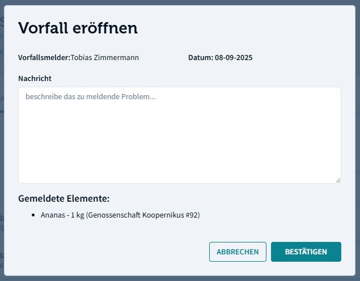Select the 'Vorfallsmelder:' label
This screenshot has width=360, height=281.
(44, 58)
